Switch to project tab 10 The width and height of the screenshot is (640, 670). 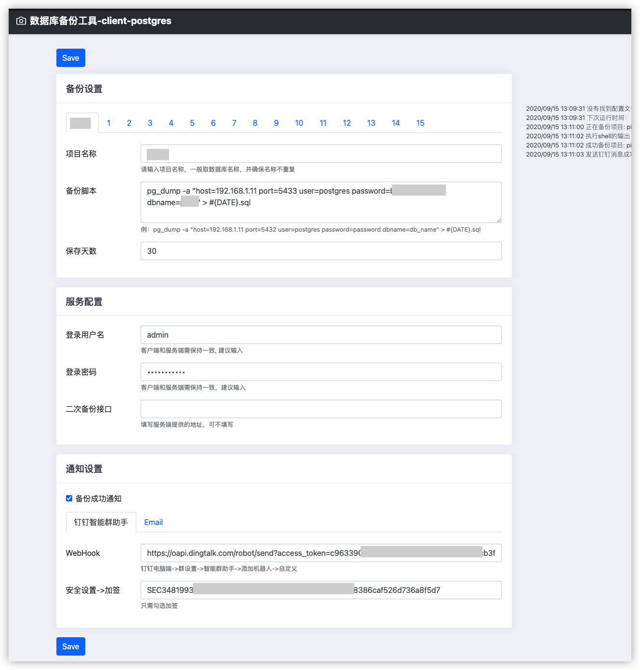click(299, 123)
